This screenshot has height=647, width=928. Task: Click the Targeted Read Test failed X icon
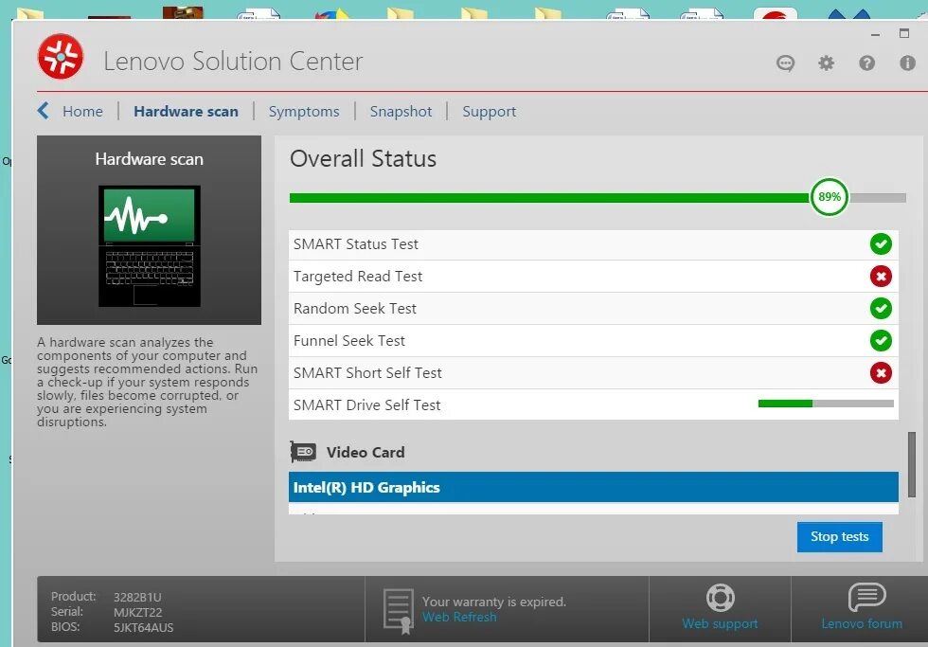click(x=881, y=276)
